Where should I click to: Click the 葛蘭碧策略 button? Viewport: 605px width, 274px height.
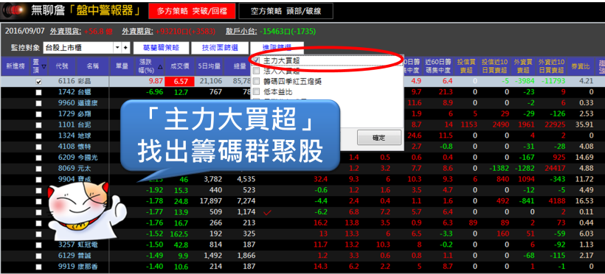point(162,48)
